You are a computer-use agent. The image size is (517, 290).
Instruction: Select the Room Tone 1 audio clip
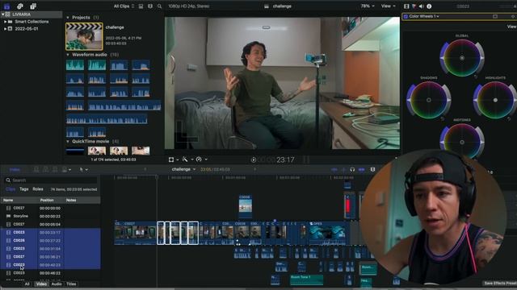pos(306,280)
